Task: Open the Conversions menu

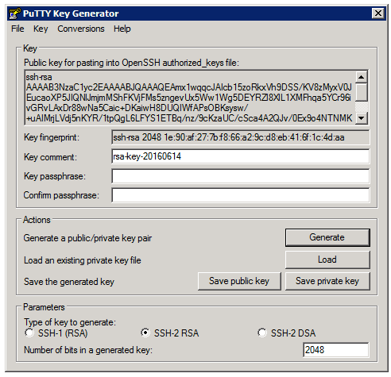Action: click(81, 29)
